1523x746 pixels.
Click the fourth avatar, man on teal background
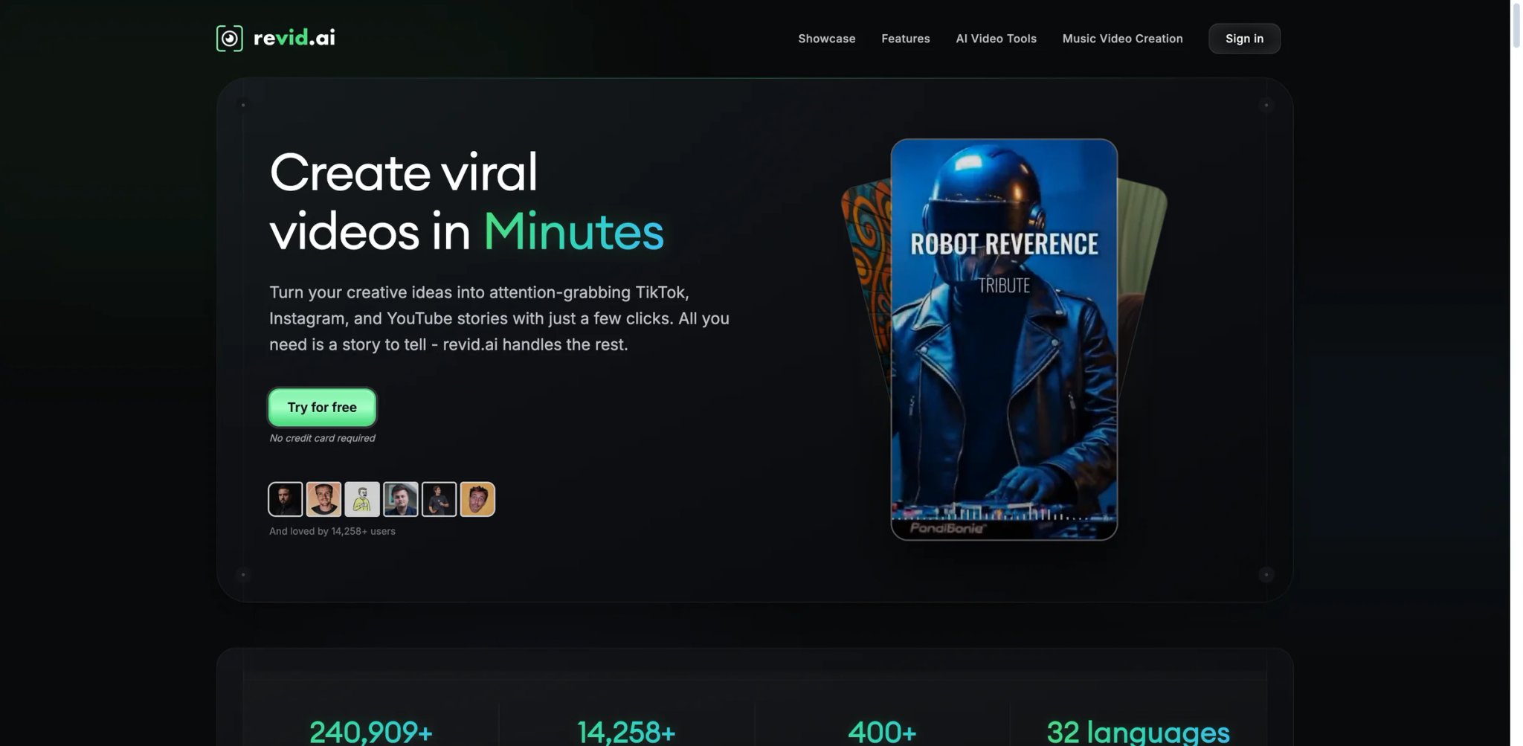(401, 499)
